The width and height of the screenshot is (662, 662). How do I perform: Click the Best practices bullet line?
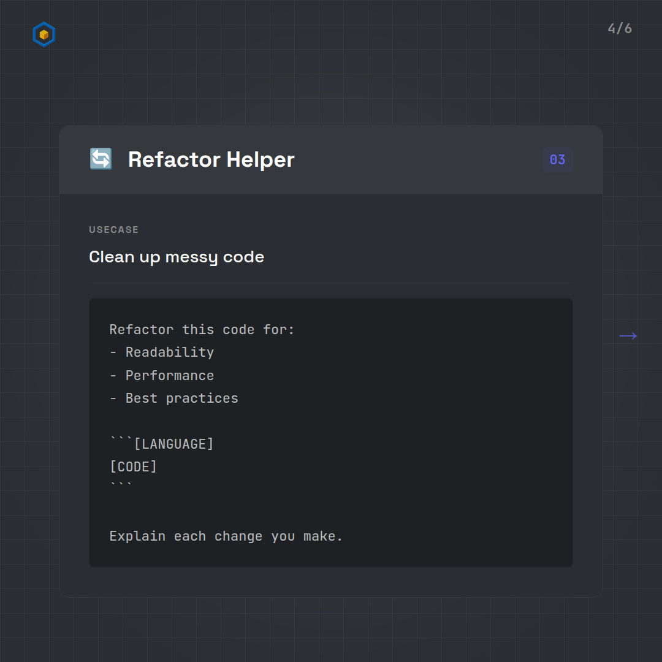click(174, 398)
